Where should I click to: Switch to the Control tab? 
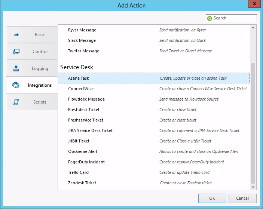32,52
